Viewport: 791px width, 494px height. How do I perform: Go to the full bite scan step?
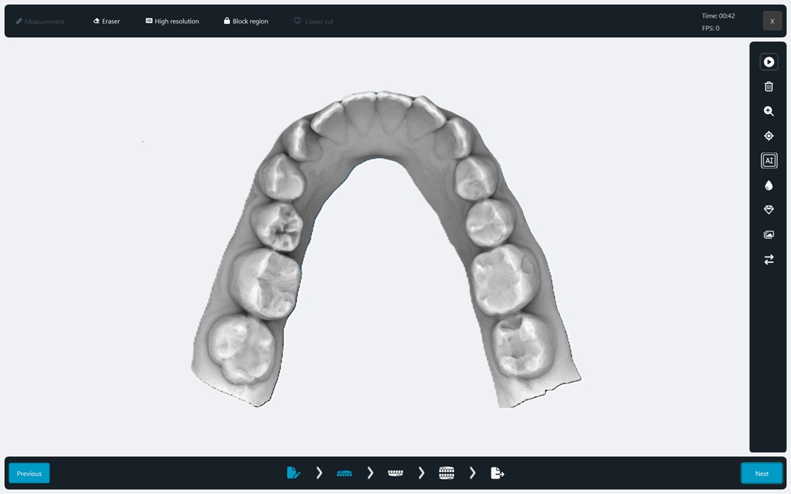[447, 474]
